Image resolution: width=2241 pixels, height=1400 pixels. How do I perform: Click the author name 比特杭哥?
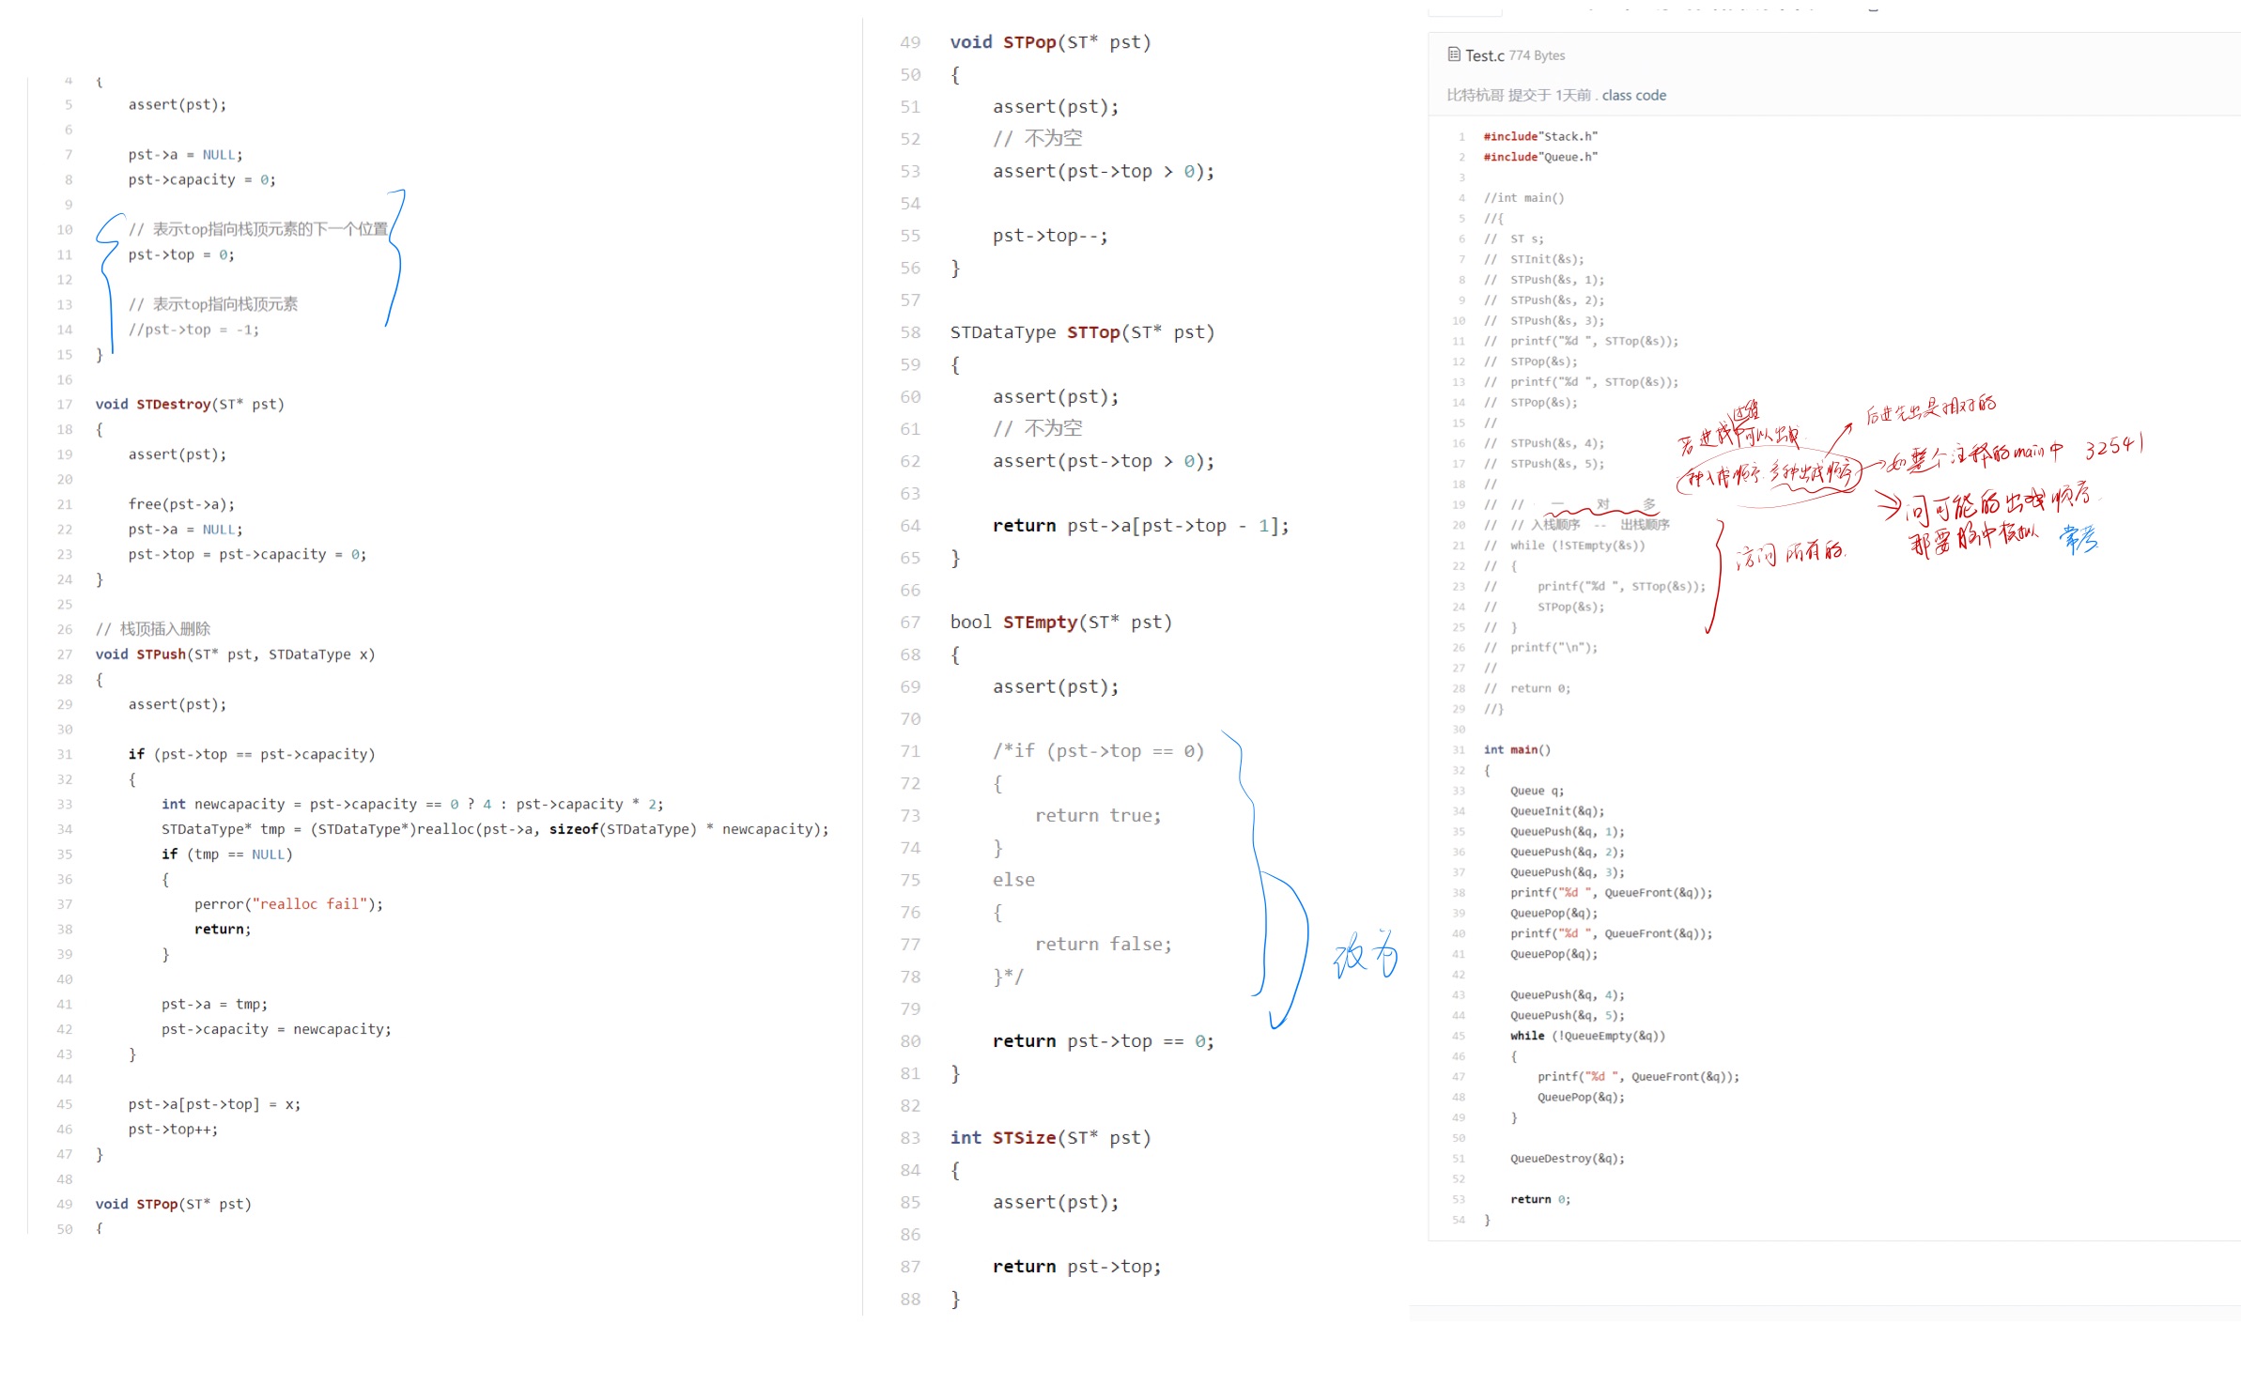click(x=1475, y=95)
